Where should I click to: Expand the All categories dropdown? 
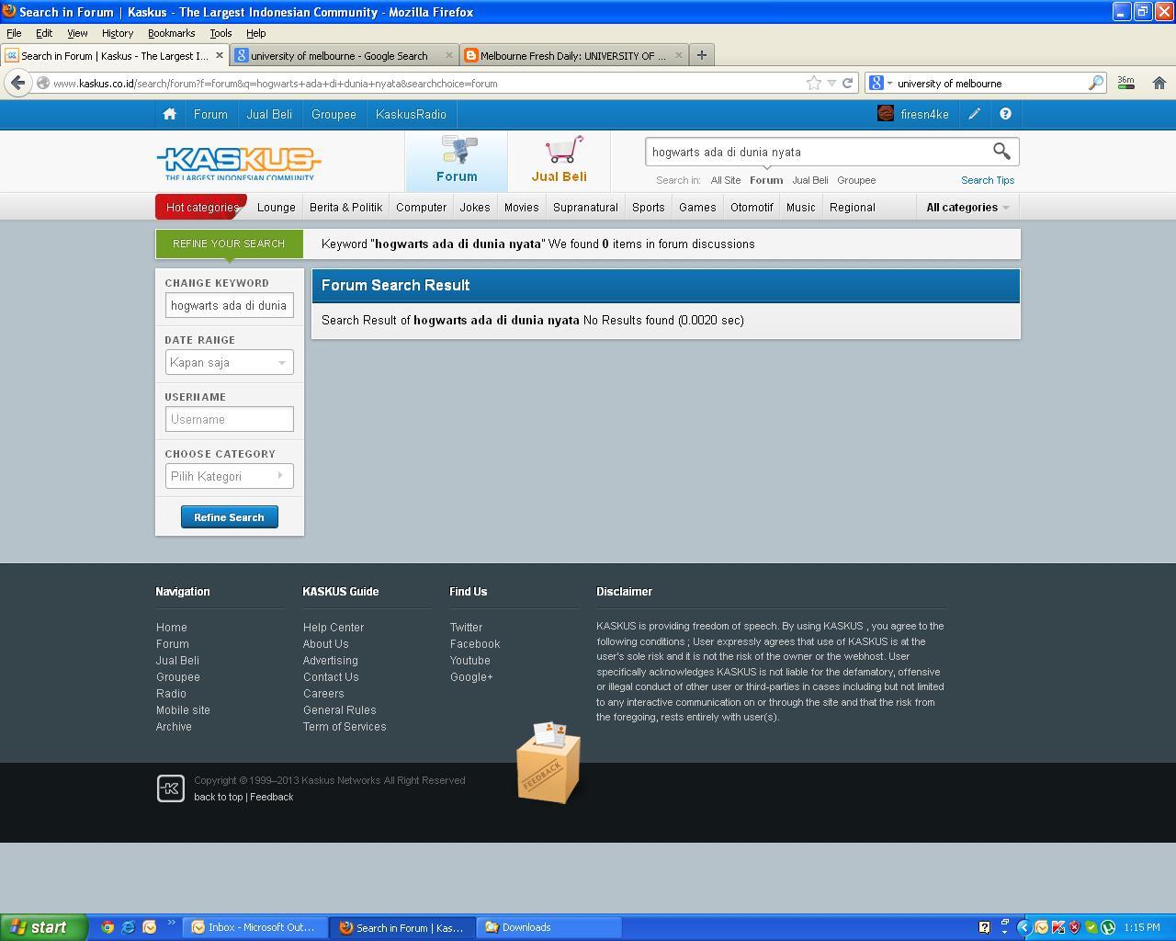click(x=967, y=207)
